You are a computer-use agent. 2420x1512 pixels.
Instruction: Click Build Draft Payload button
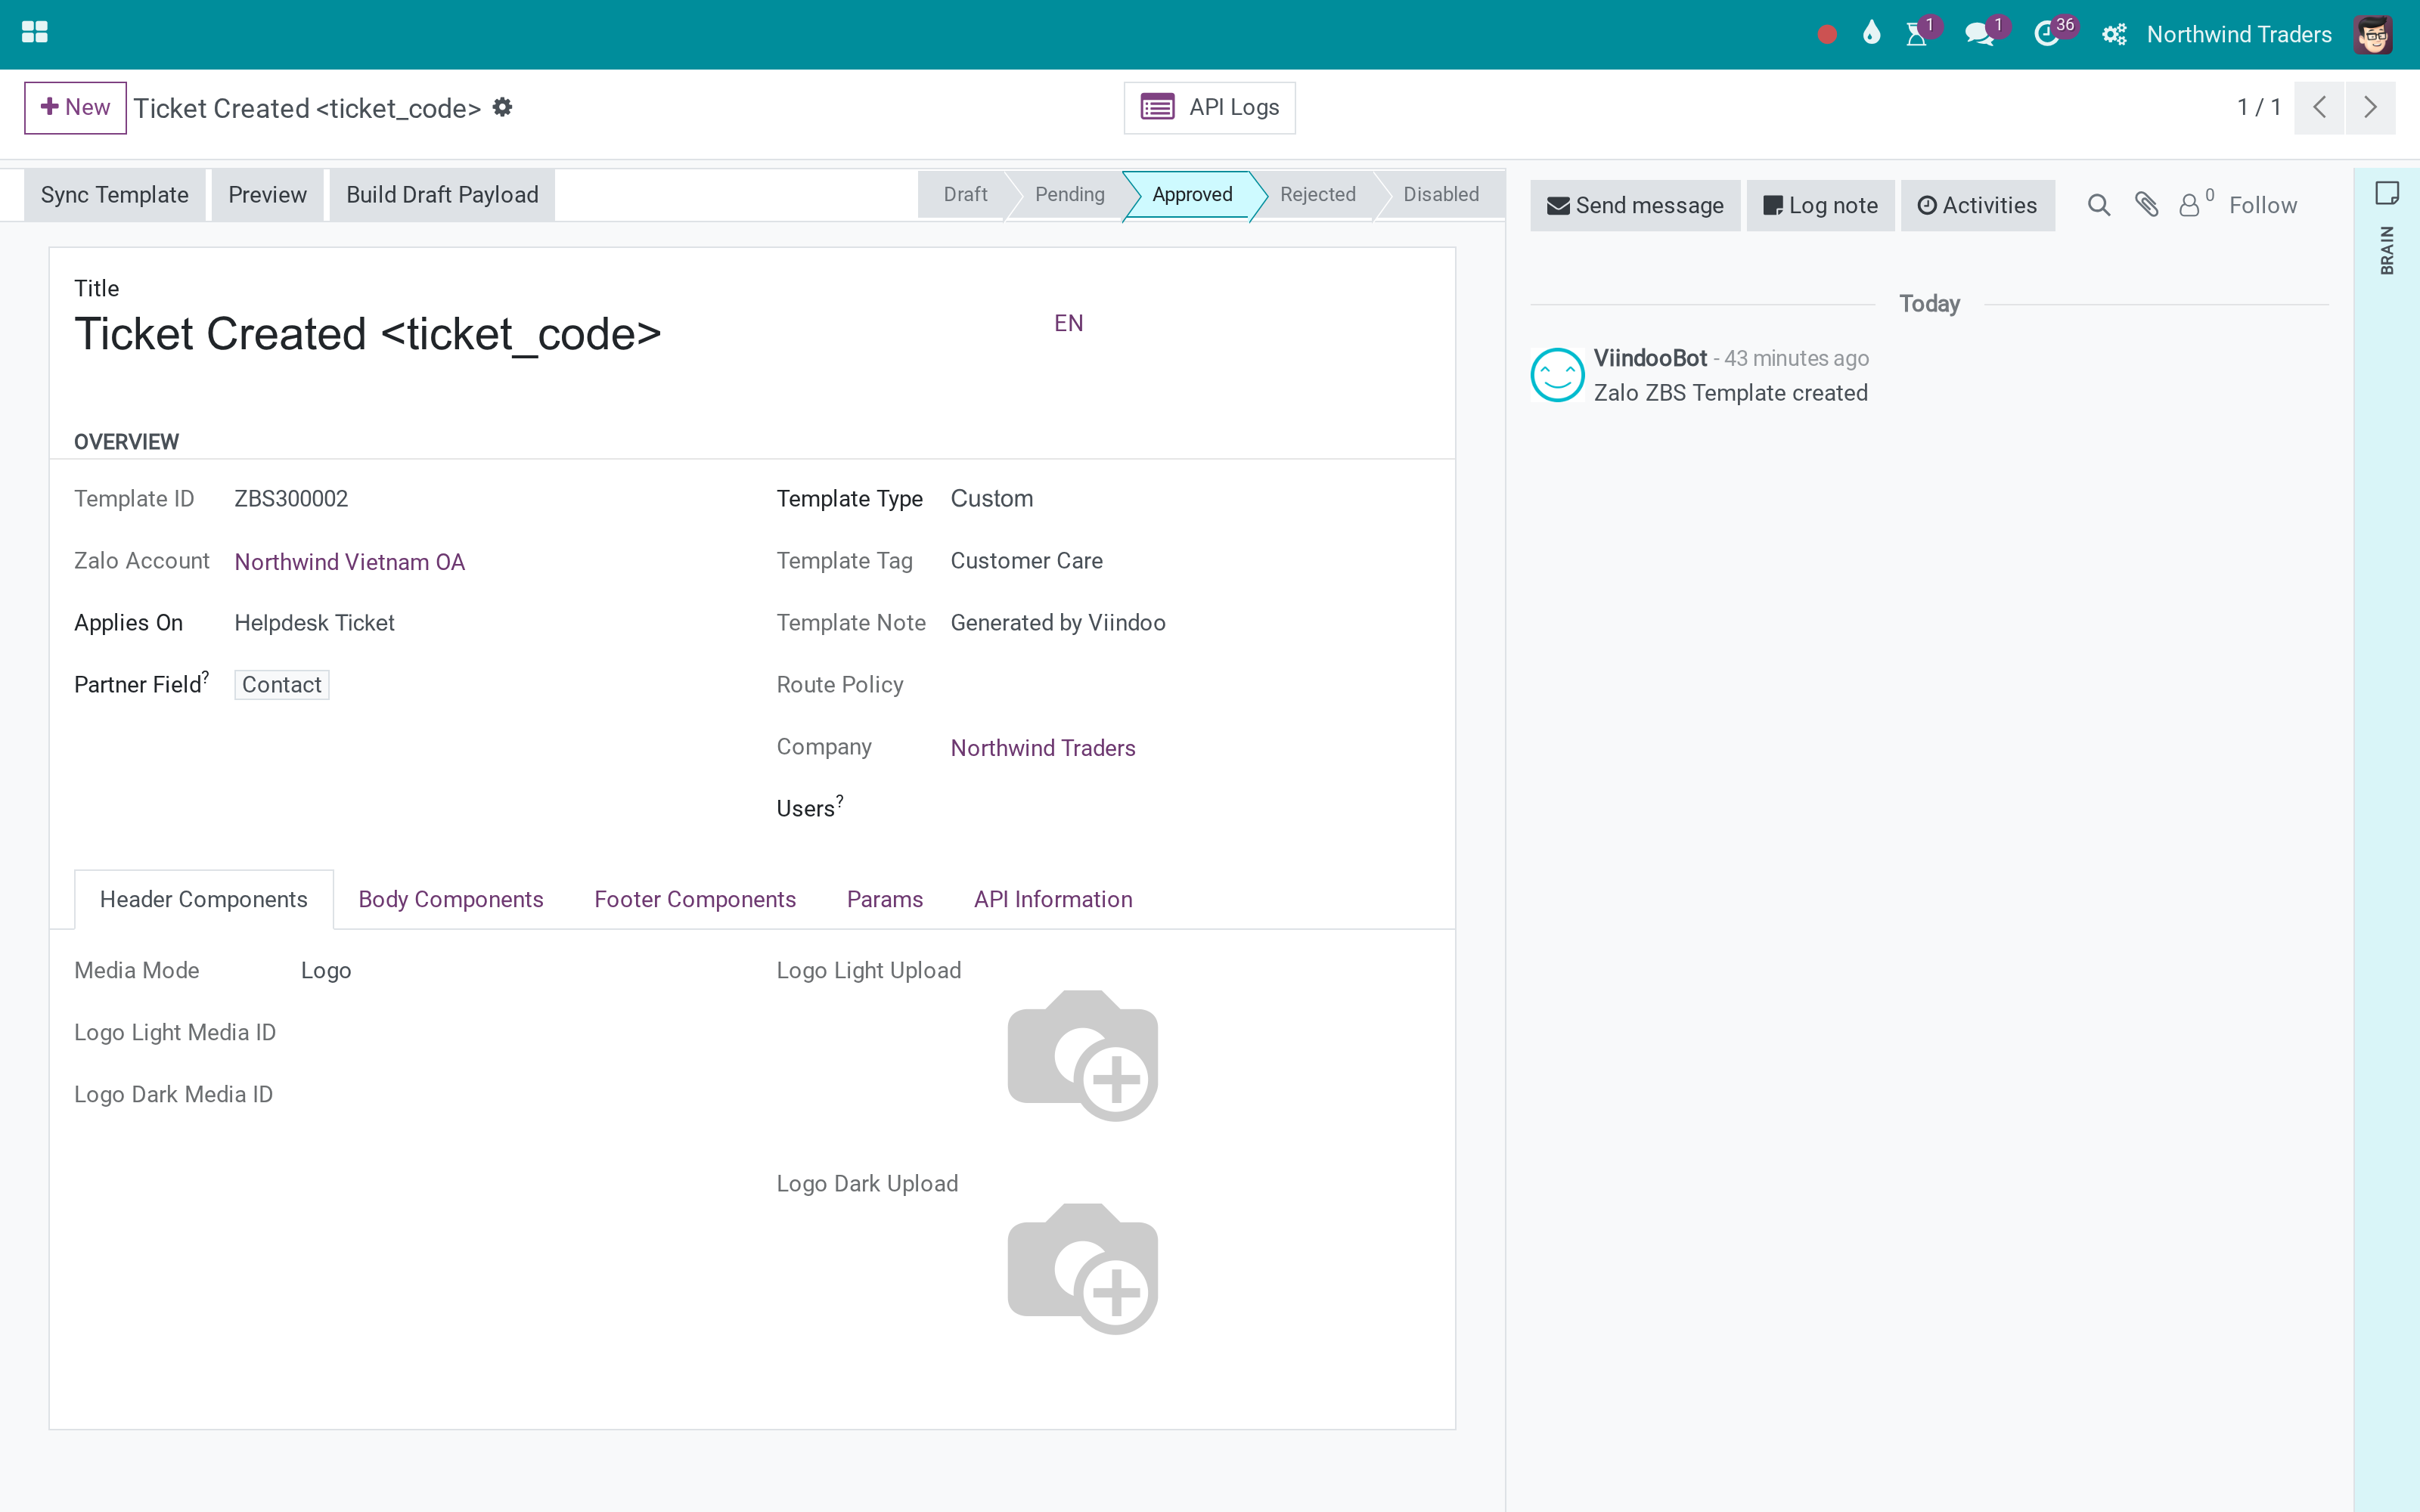tap(442, 195)
